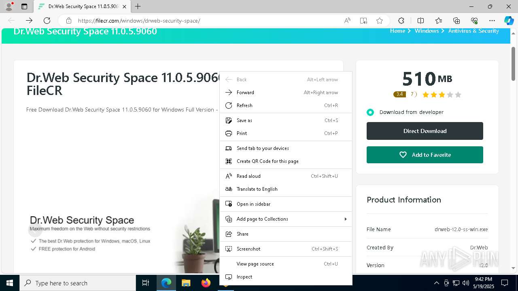Click the fifth rating star
Image resolution: width=518 pixels, height=291 pixels.
[x=458, y=95]
